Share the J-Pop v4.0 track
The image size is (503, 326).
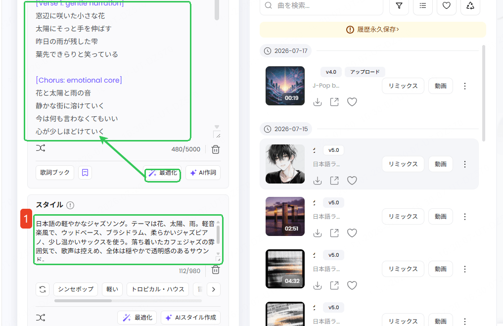[334, 102]
